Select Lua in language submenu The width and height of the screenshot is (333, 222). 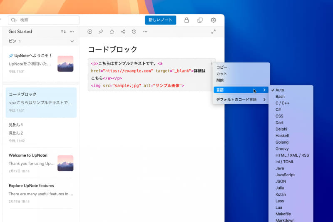(291, 207)
